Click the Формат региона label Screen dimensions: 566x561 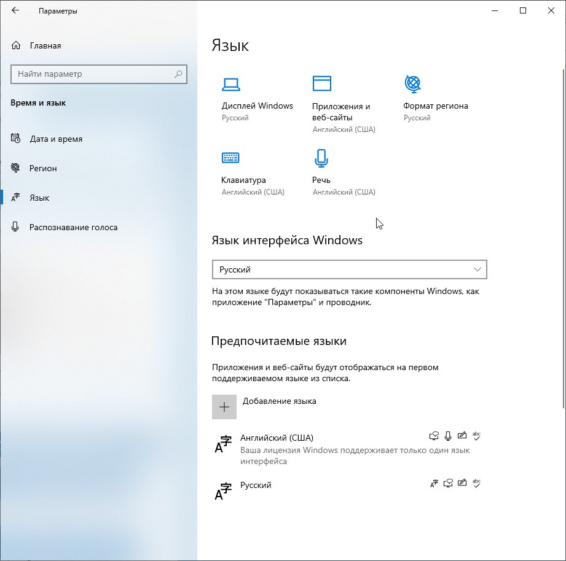click(x=436, y=106)
